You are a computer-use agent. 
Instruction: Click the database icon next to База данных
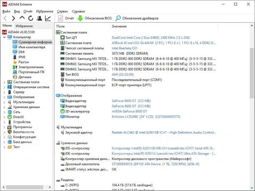click(10, 142)
